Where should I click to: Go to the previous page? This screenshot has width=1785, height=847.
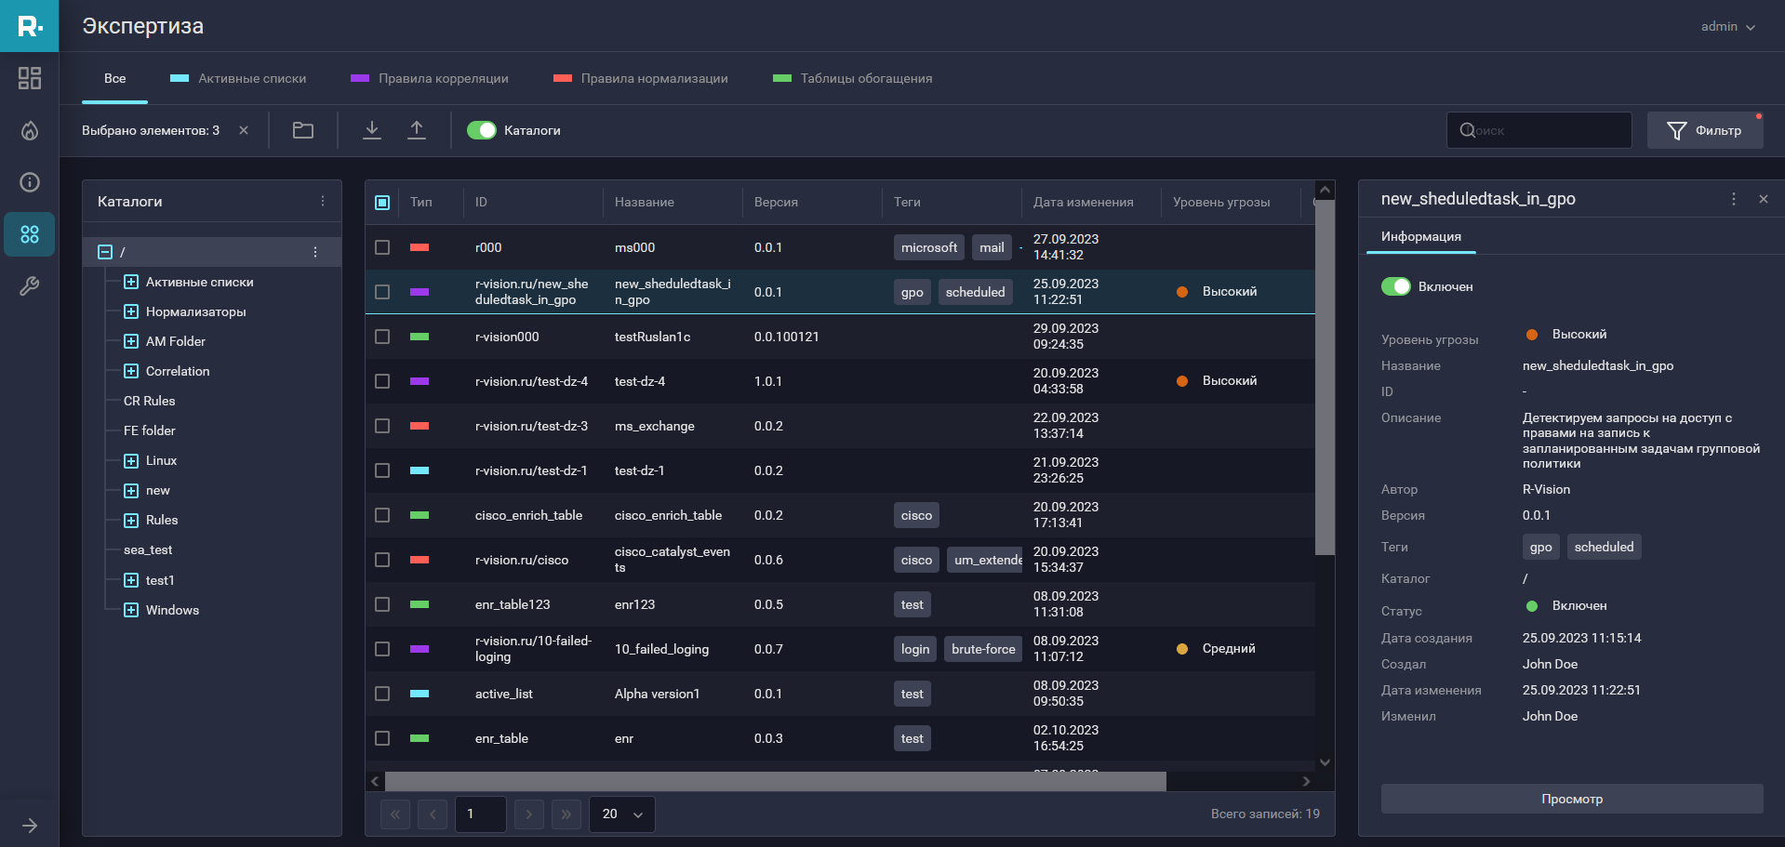click(x=433, y=814)
